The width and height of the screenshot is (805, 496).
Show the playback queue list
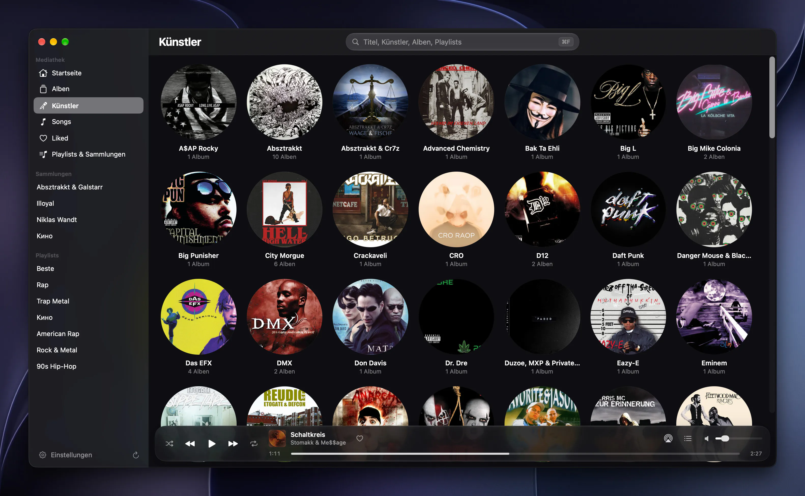point(688,438)
